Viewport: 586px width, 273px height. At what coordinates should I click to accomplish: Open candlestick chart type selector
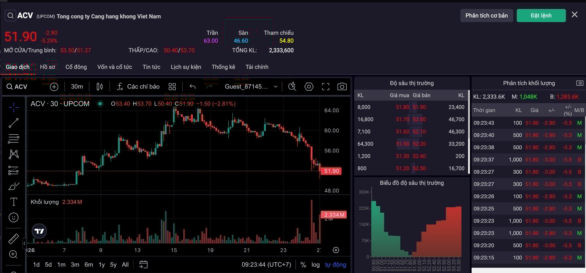[x=99, y=87]
